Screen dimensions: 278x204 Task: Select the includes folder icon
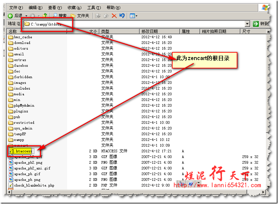point(11,88)
